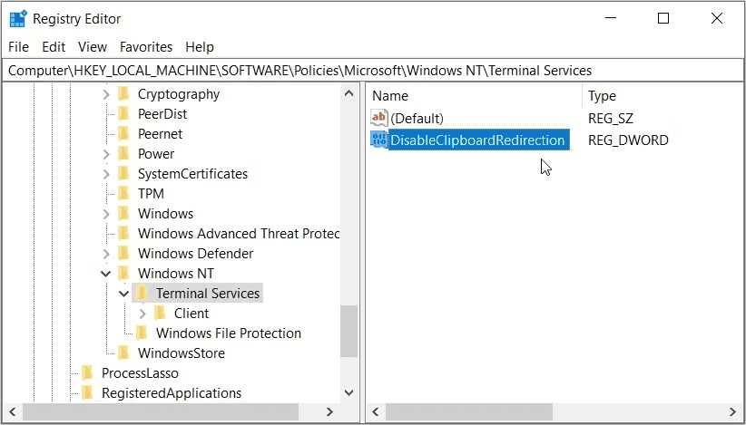Click the Windows Defender folder icon
746x425 pixels.
click(x=123, y=254)
